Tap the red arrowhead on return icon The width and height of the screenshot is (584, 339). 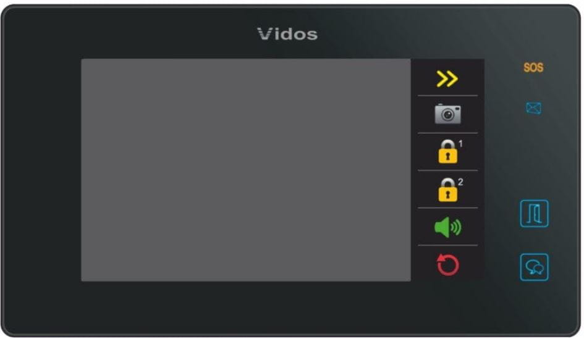click(x=441, y=257)
